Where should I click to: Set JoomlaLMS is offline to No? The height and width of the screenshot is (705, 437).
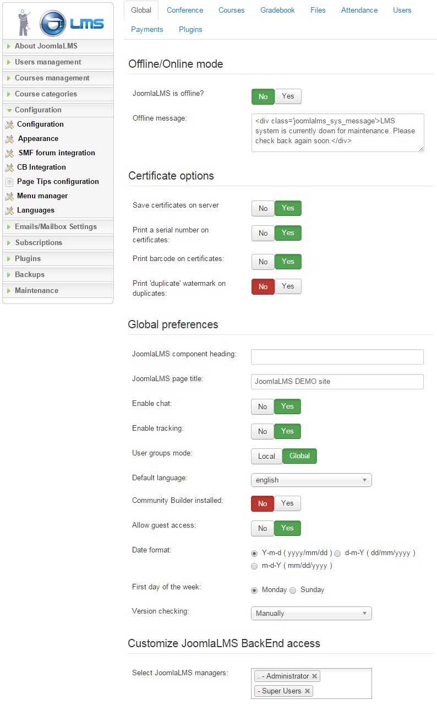pyautogui.click(x=263, y=96)
